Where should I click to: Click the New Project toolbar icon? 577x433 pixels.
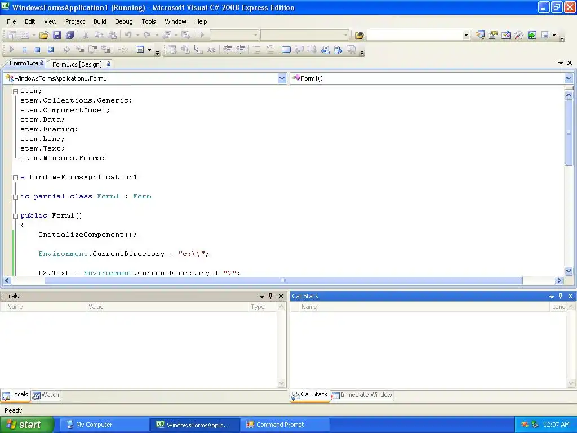point(12,35)
